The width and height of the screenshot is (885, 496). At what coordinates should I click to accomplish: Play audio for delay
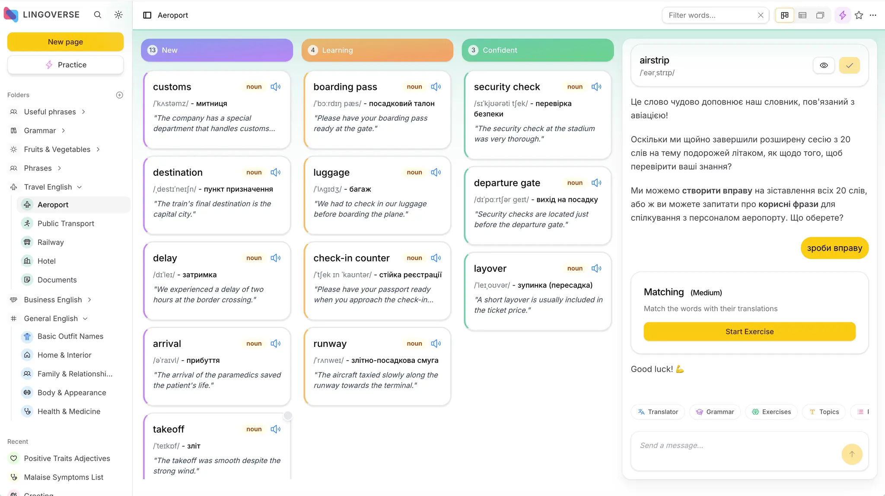[275, 258]
